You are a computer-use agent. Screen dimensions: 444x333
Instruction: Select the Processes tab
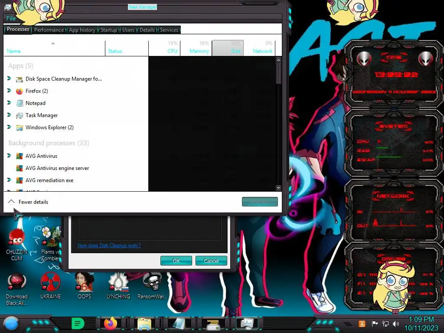(x=18, y=29)
